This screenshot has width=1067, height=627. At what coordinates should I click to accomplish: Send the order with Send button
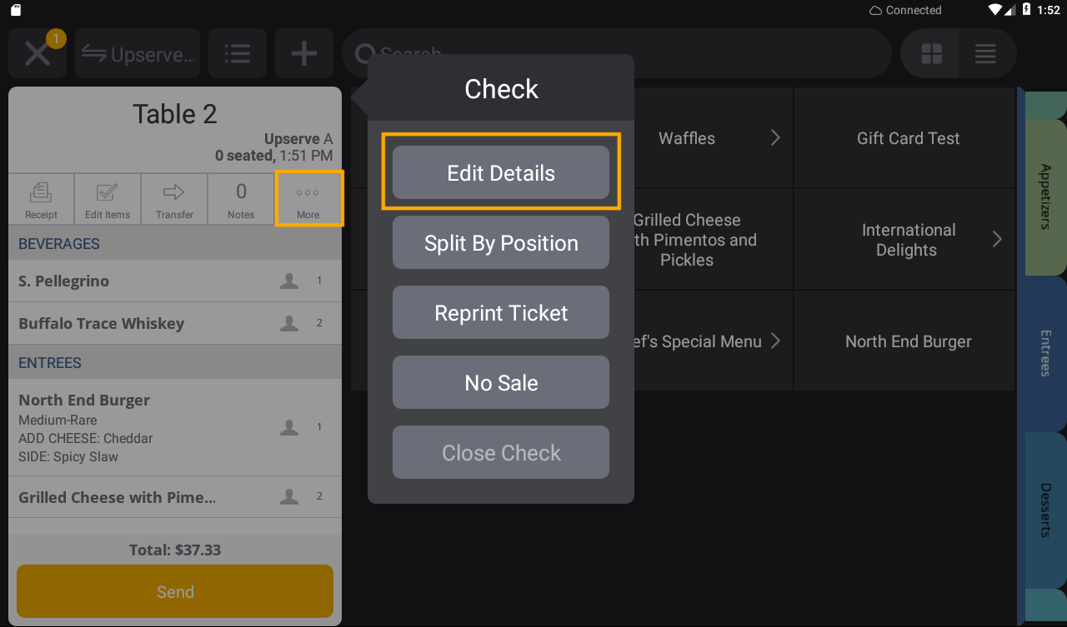pos(175,591)
